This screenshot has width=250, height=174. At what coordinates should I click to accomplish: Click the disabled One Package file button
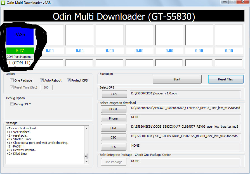pyautogui.click(x=114, y=162)
